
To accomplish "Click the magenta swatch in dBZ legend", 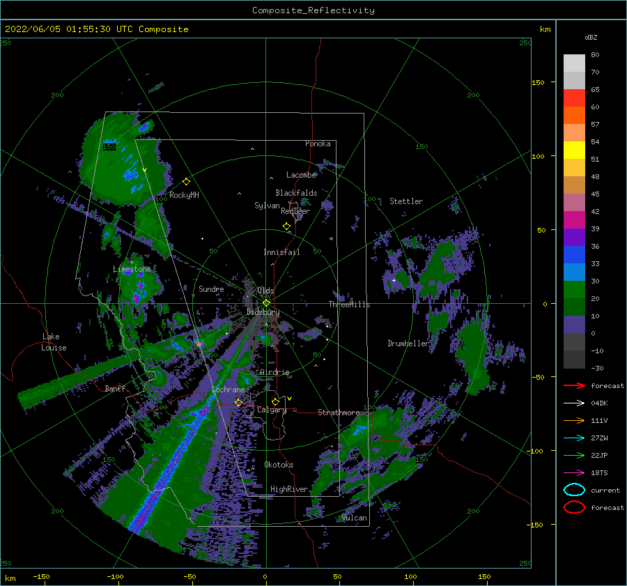I will (x=574, y=220).
